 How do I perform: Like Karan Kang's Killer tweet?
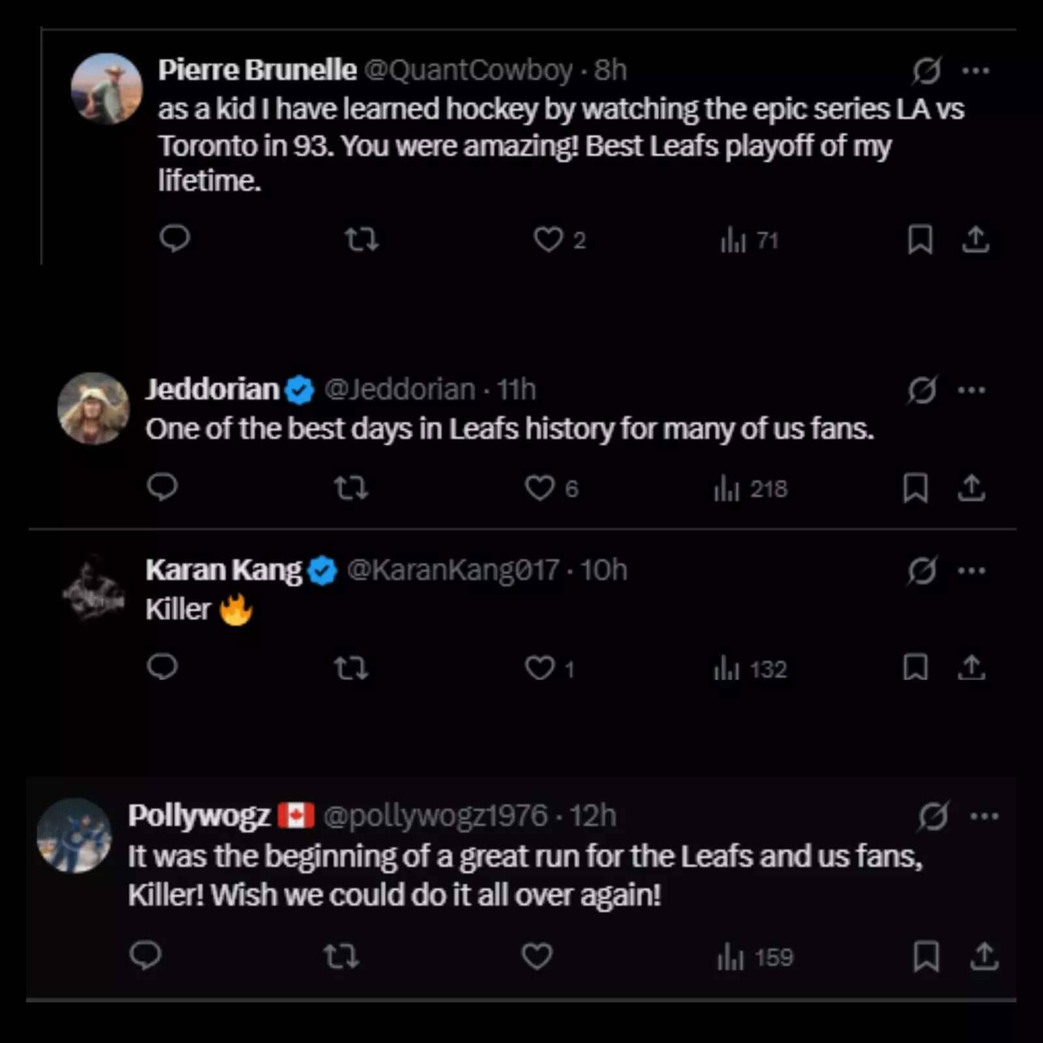[x=540, y=668]
